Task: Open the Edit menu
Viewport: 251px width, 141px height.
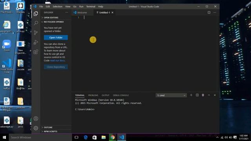Action: click(x=48, y=7)
